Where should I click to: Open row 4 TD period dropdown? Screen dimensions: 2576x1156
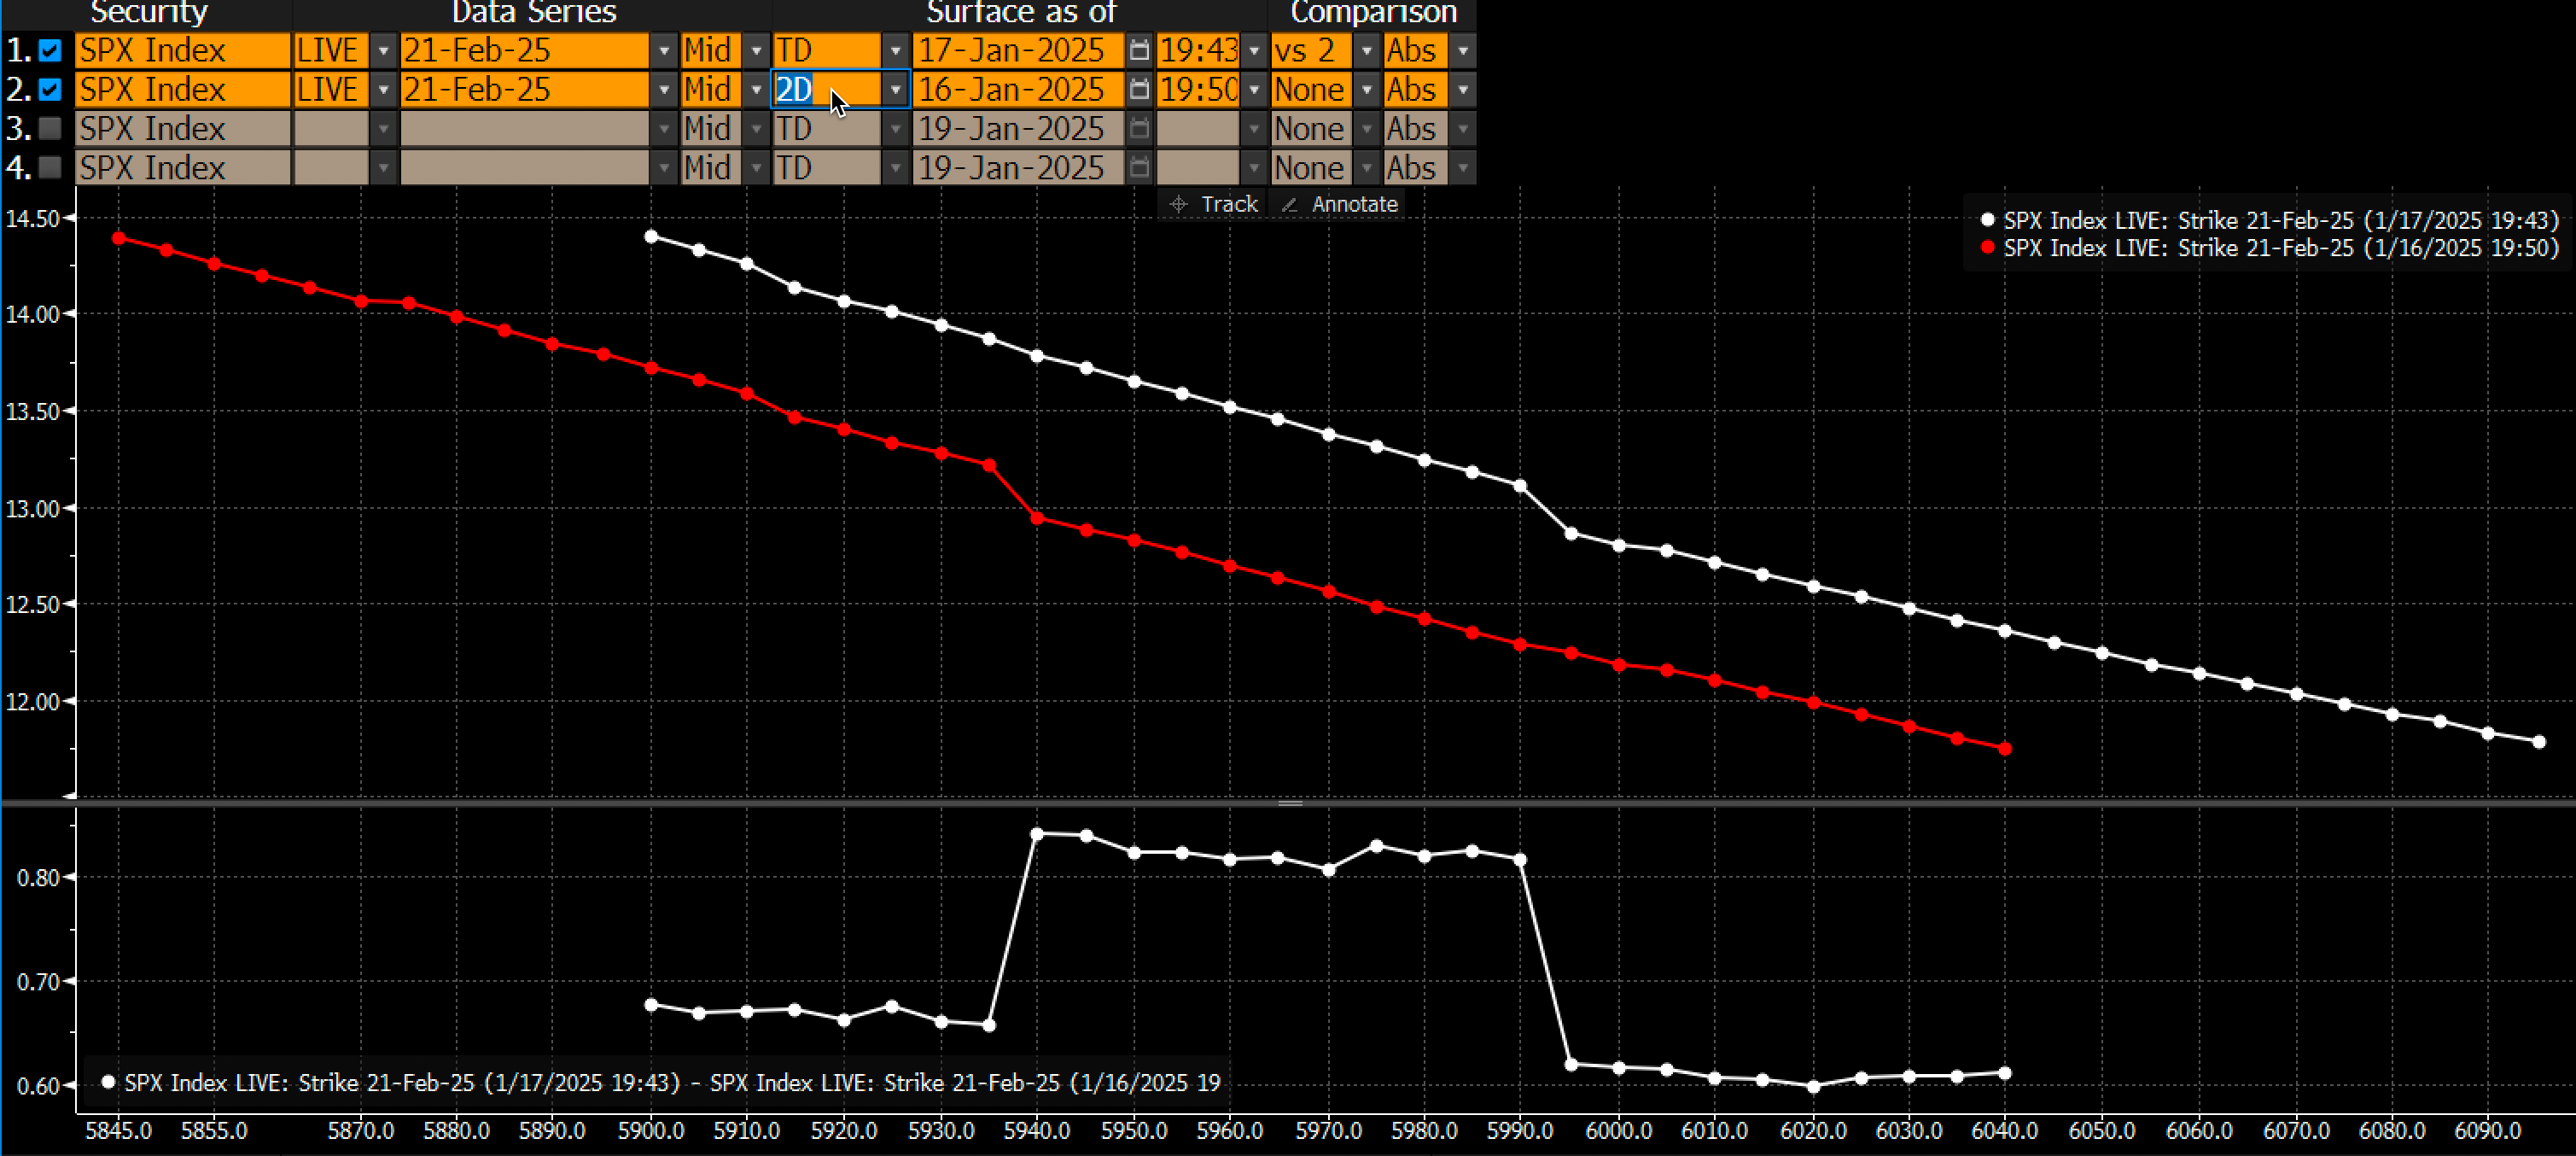point(896,168)
